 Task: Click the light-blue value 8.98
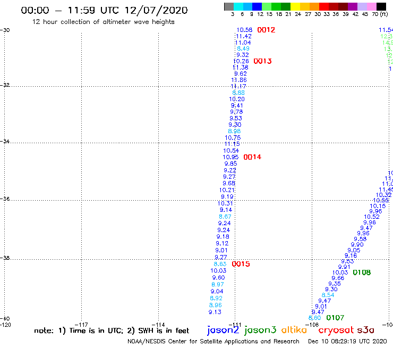pos(234,131)
